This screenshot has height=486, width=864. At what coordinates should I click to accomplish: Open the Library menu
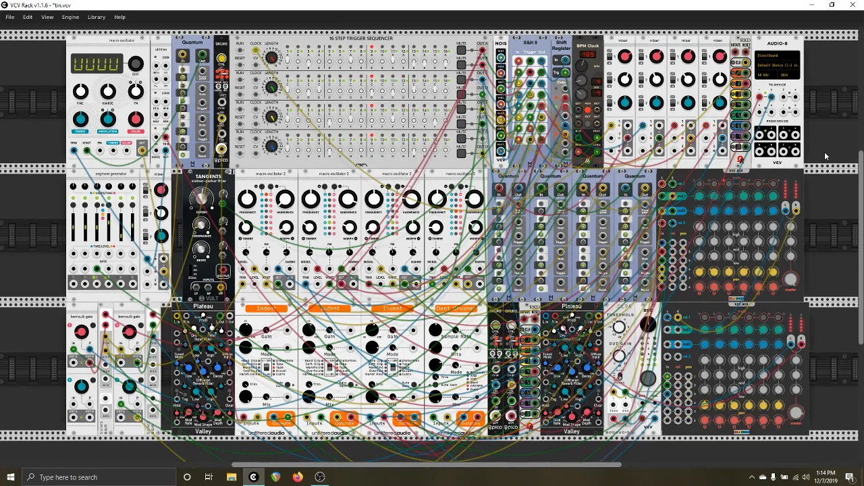96,17
